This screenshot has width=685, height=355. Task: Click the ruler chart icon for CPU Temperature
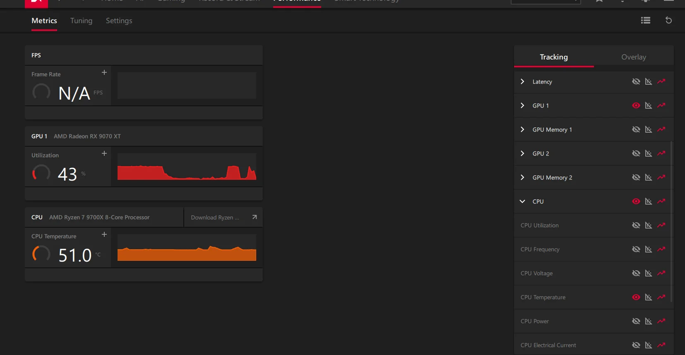[x=649, y=297]
